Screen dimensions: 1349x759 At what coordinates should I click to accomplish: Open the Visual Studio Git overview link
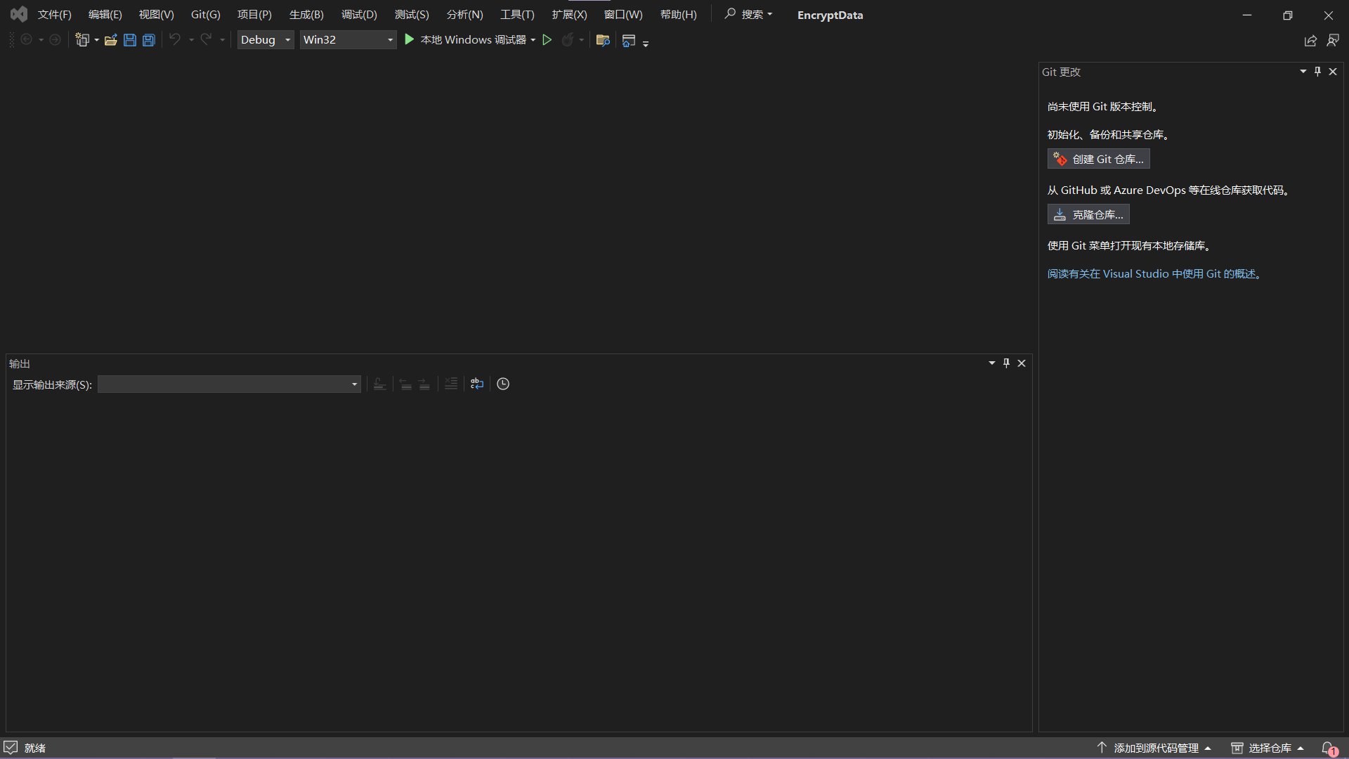click(1156, 274)
